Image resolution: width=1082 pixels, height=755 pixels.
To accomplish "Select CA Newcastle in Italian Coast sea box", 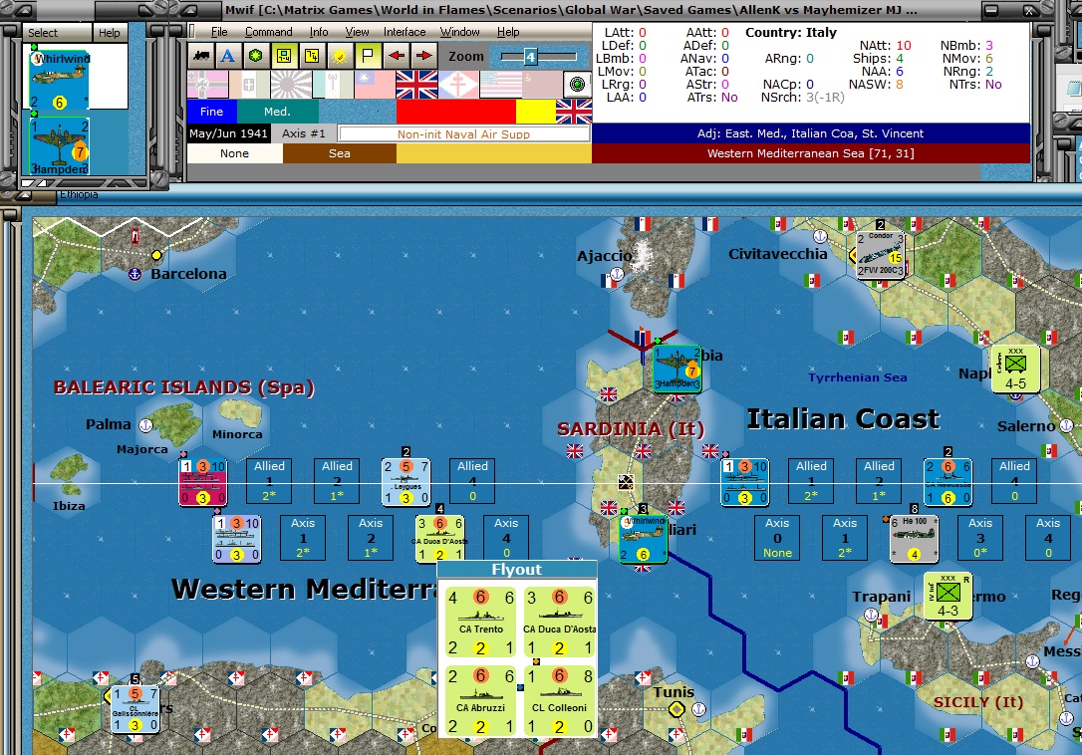I will [948, 482].
